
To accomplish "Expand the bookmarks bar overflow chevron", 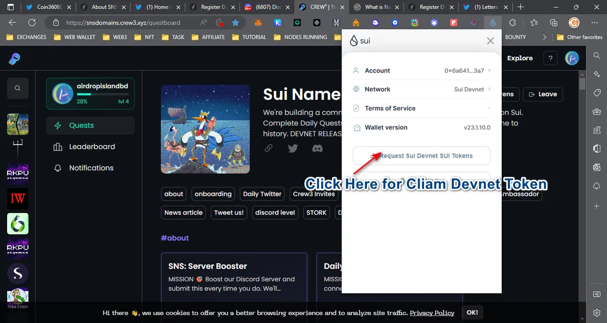I will (544, 37).
